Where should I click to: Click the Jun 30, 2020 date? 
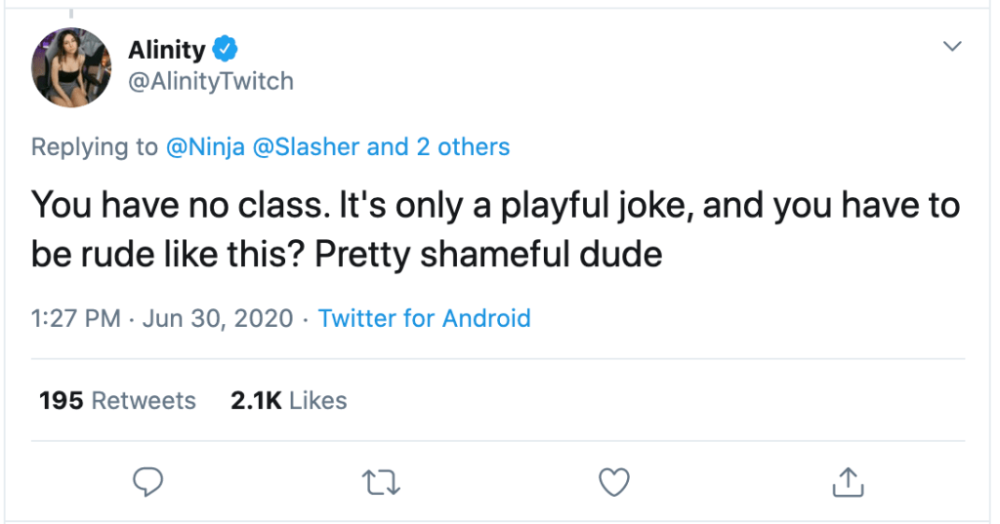[x=217, y=318]
